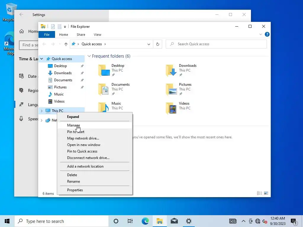Click Quick access in the address bar path
303x227 pixels.
tap(92, 44)
